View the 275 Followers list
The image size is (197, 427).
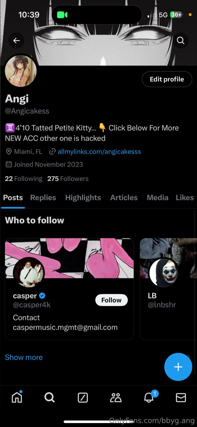(68, 179)
